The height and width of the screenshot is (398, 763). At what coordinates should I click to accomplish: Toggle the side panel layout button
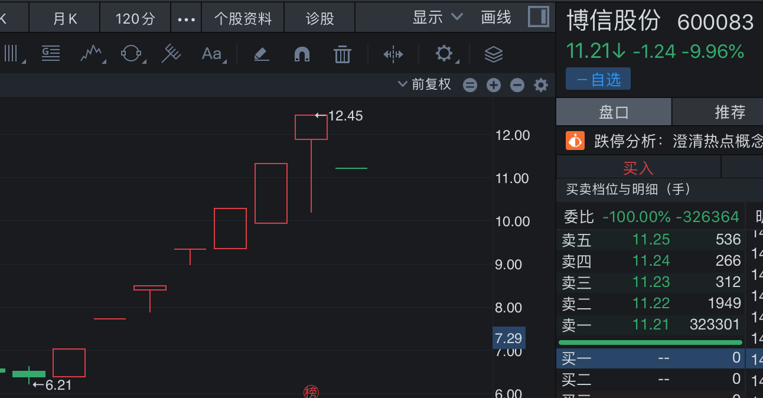pos(538,17)
